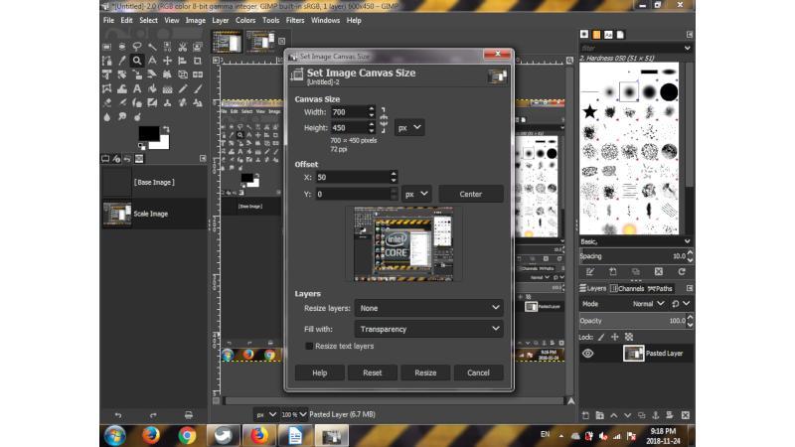Image resolution: width=795 pixels, height=447 pixels.
Task: Open Fill with Transparency dropdown
Action: coord(428,329)
